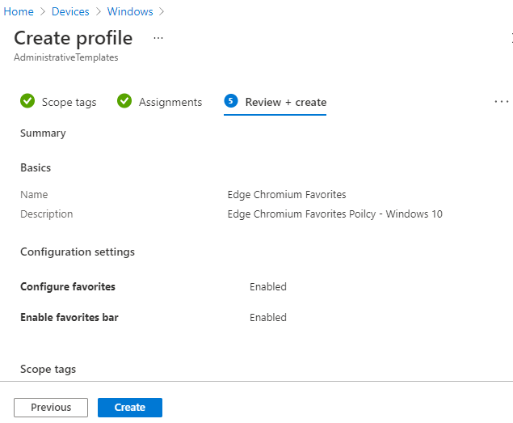Go to Devices breadcrumb

pos(70,11)
